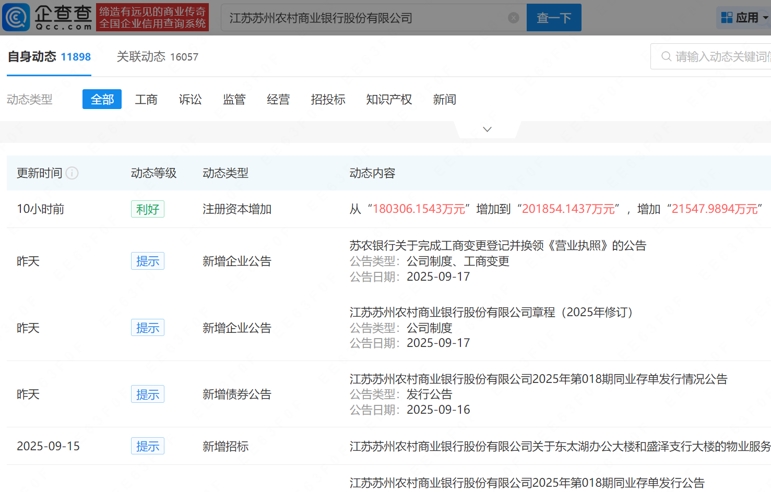Filter dynamics by 知识产权

pyautogui.click(x=389, y=99)
